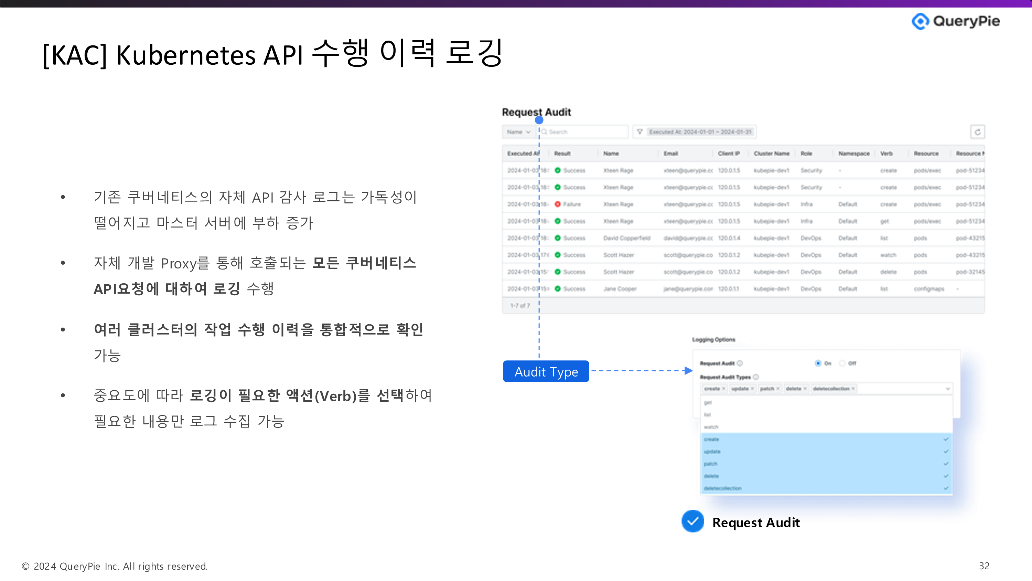Select 'watch' option in verb list

pyautogui.click(x=711, y=427)
